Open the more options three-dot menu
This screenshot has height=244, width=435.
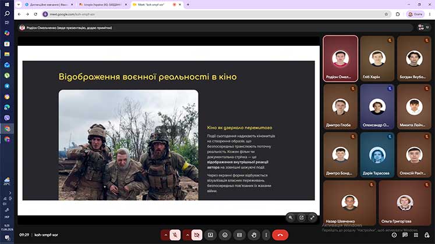266,235
